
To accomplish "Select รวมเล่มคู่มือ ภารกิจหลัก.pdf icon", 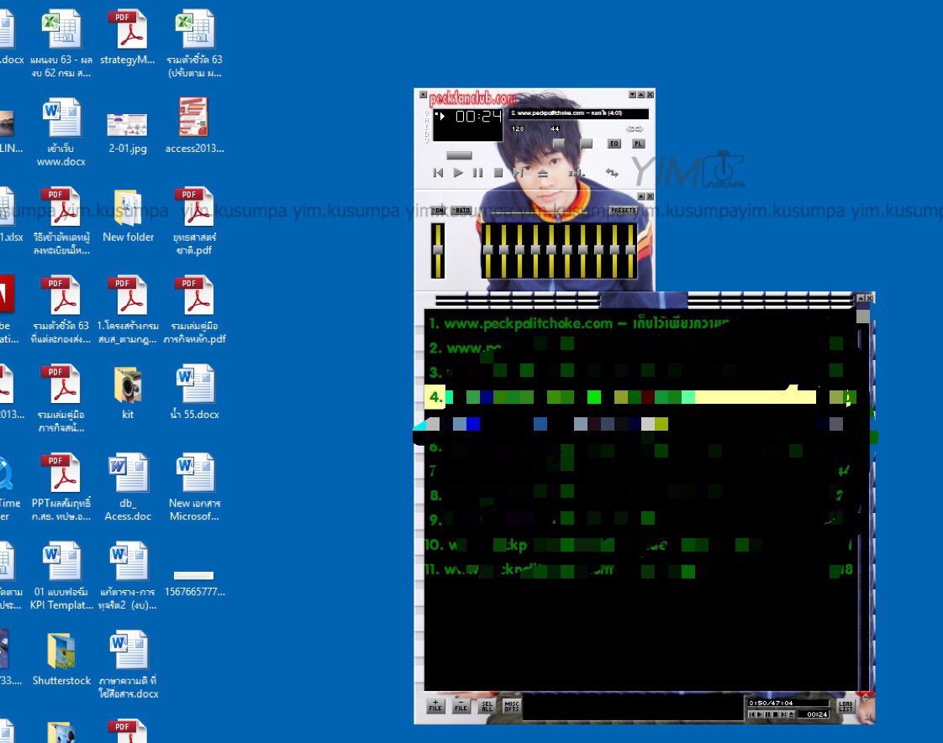I will 194,309.
